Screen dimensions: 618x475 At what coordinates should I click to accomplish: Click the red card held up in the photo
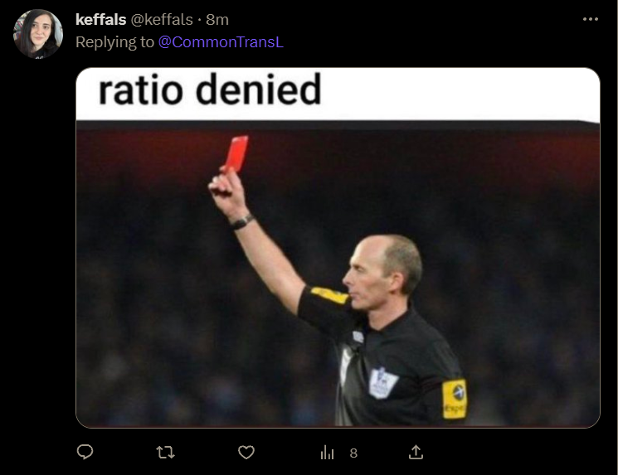coord(236,153)
